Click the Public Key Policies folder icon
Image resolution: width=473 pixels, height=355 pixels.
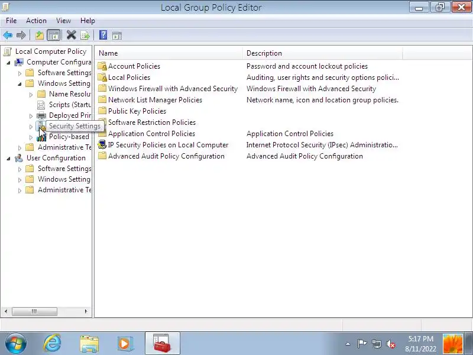(x=102, y=111)
